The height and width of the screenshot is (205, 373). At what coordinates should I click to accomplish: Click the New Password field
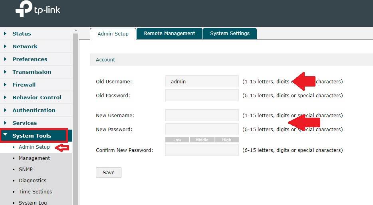[202, 130]
